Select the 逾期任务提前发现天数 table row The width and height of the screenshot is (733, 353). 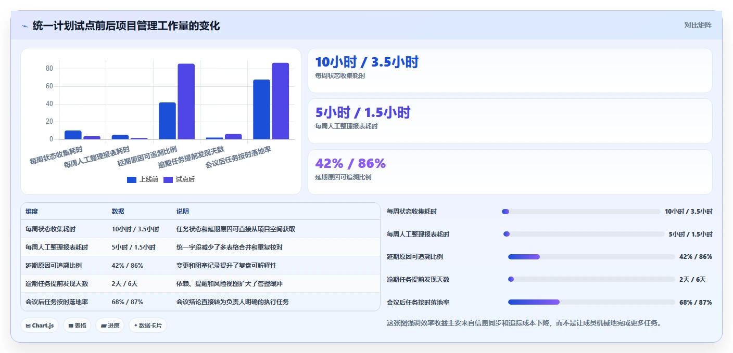[x=200, y=283]
